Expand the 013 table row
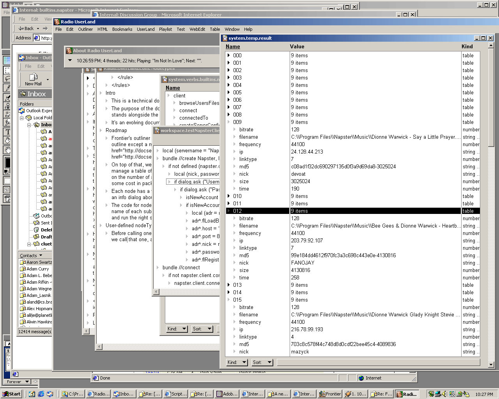Screen dimensions: 499x399 [228, 285]
